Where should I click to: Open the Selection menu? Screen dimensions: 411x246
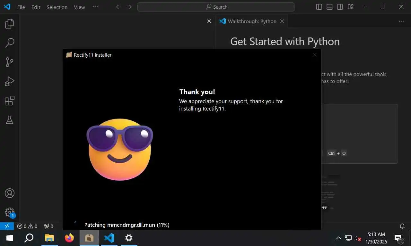[x=57, y=7]
